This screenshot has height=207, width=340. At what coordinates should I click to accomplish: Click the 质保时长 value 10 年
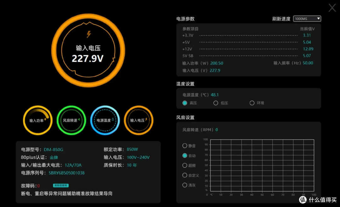point(132,165)
